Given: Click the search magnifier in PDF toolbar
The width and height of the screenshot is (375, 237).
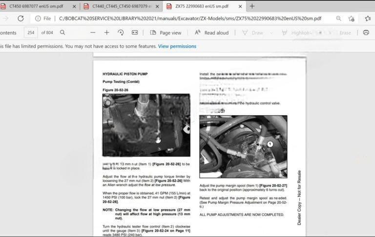Looking at the screenshot, I should point(62,33).
